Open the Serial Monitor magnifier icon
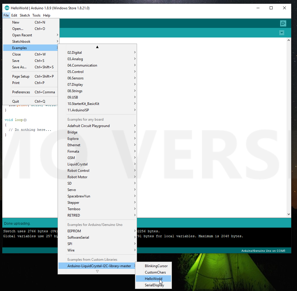297x291 pixels. click(283, 24)
